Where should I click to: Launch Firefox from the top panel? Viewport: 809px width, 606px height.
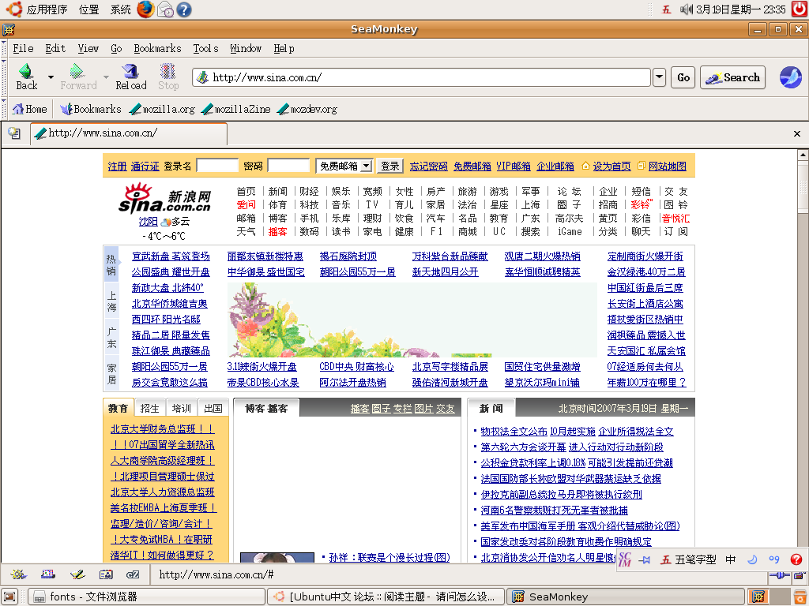(x=145, y=9)
